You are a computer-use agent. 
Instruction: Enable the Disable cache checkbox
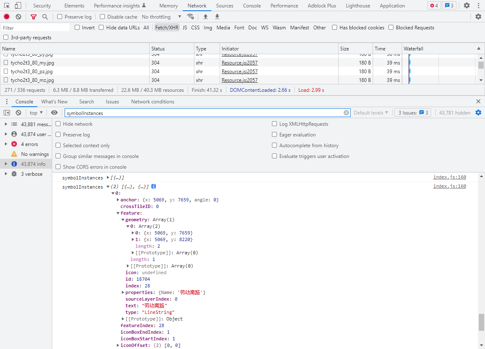point(102,17)
